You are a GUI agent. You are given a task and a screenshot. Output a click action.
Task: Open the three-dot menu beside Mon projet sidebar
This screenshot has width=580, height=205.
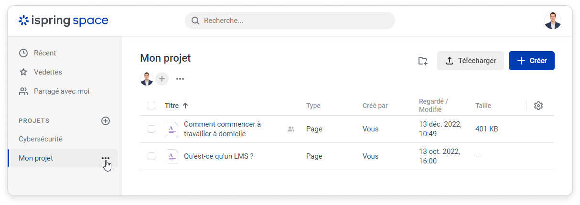(106, 158)
